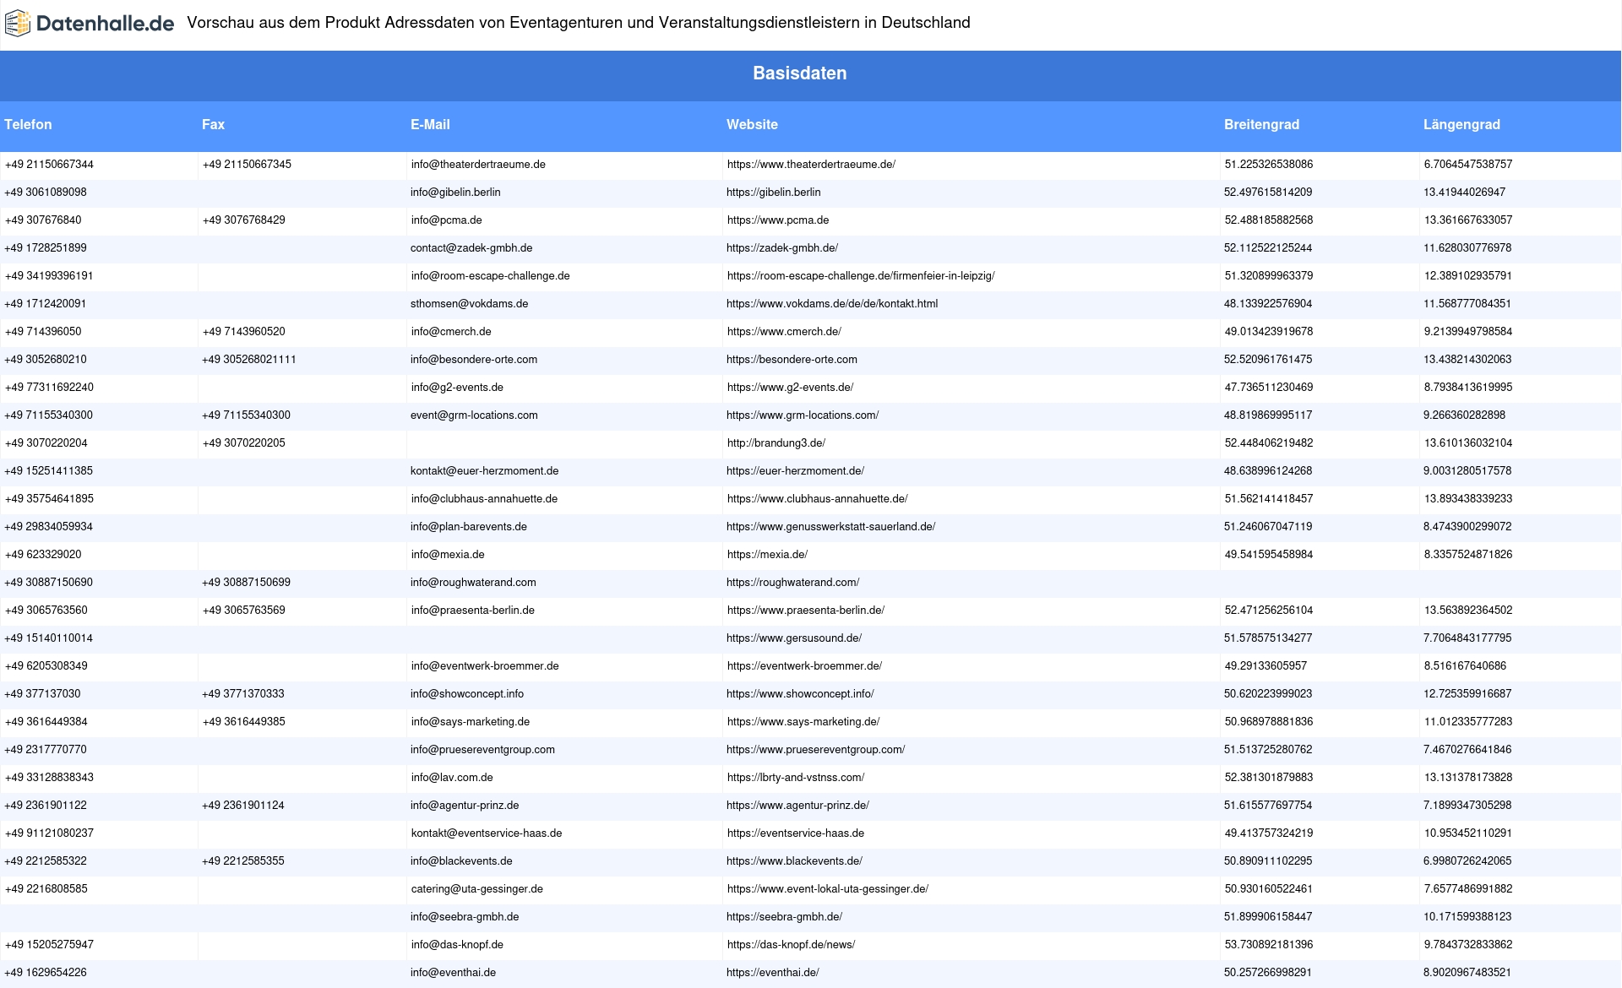Click email info@seebra-gmbh.de
The height and width of the screenshot is (988, 1622).
coord(465,917)
